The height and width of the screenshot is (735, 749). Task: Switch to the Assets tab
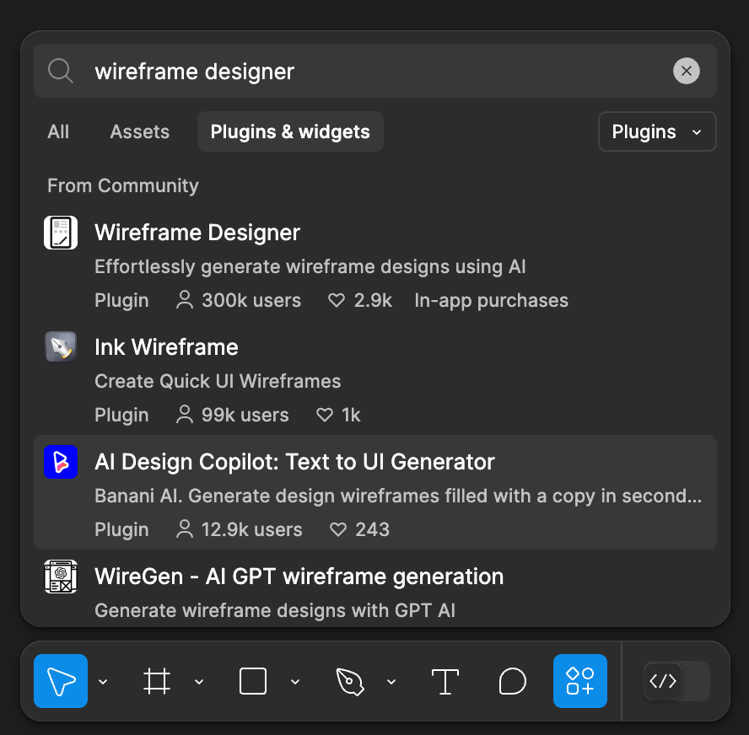139,131
